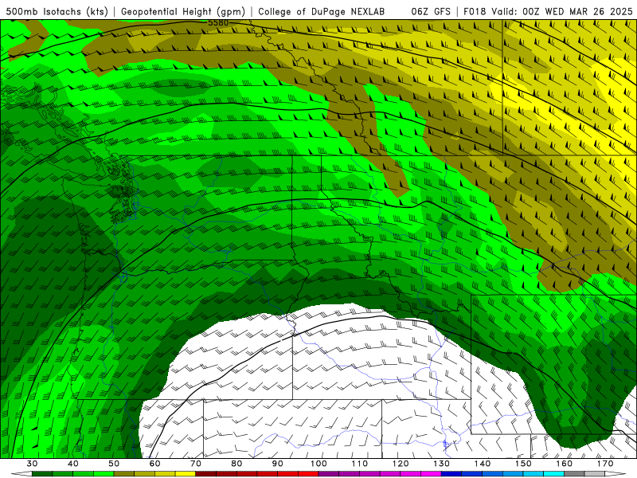Click the 150 kt legend label
Image resolution: width=637 pixels, height=478 pixels.
[523, 464]
